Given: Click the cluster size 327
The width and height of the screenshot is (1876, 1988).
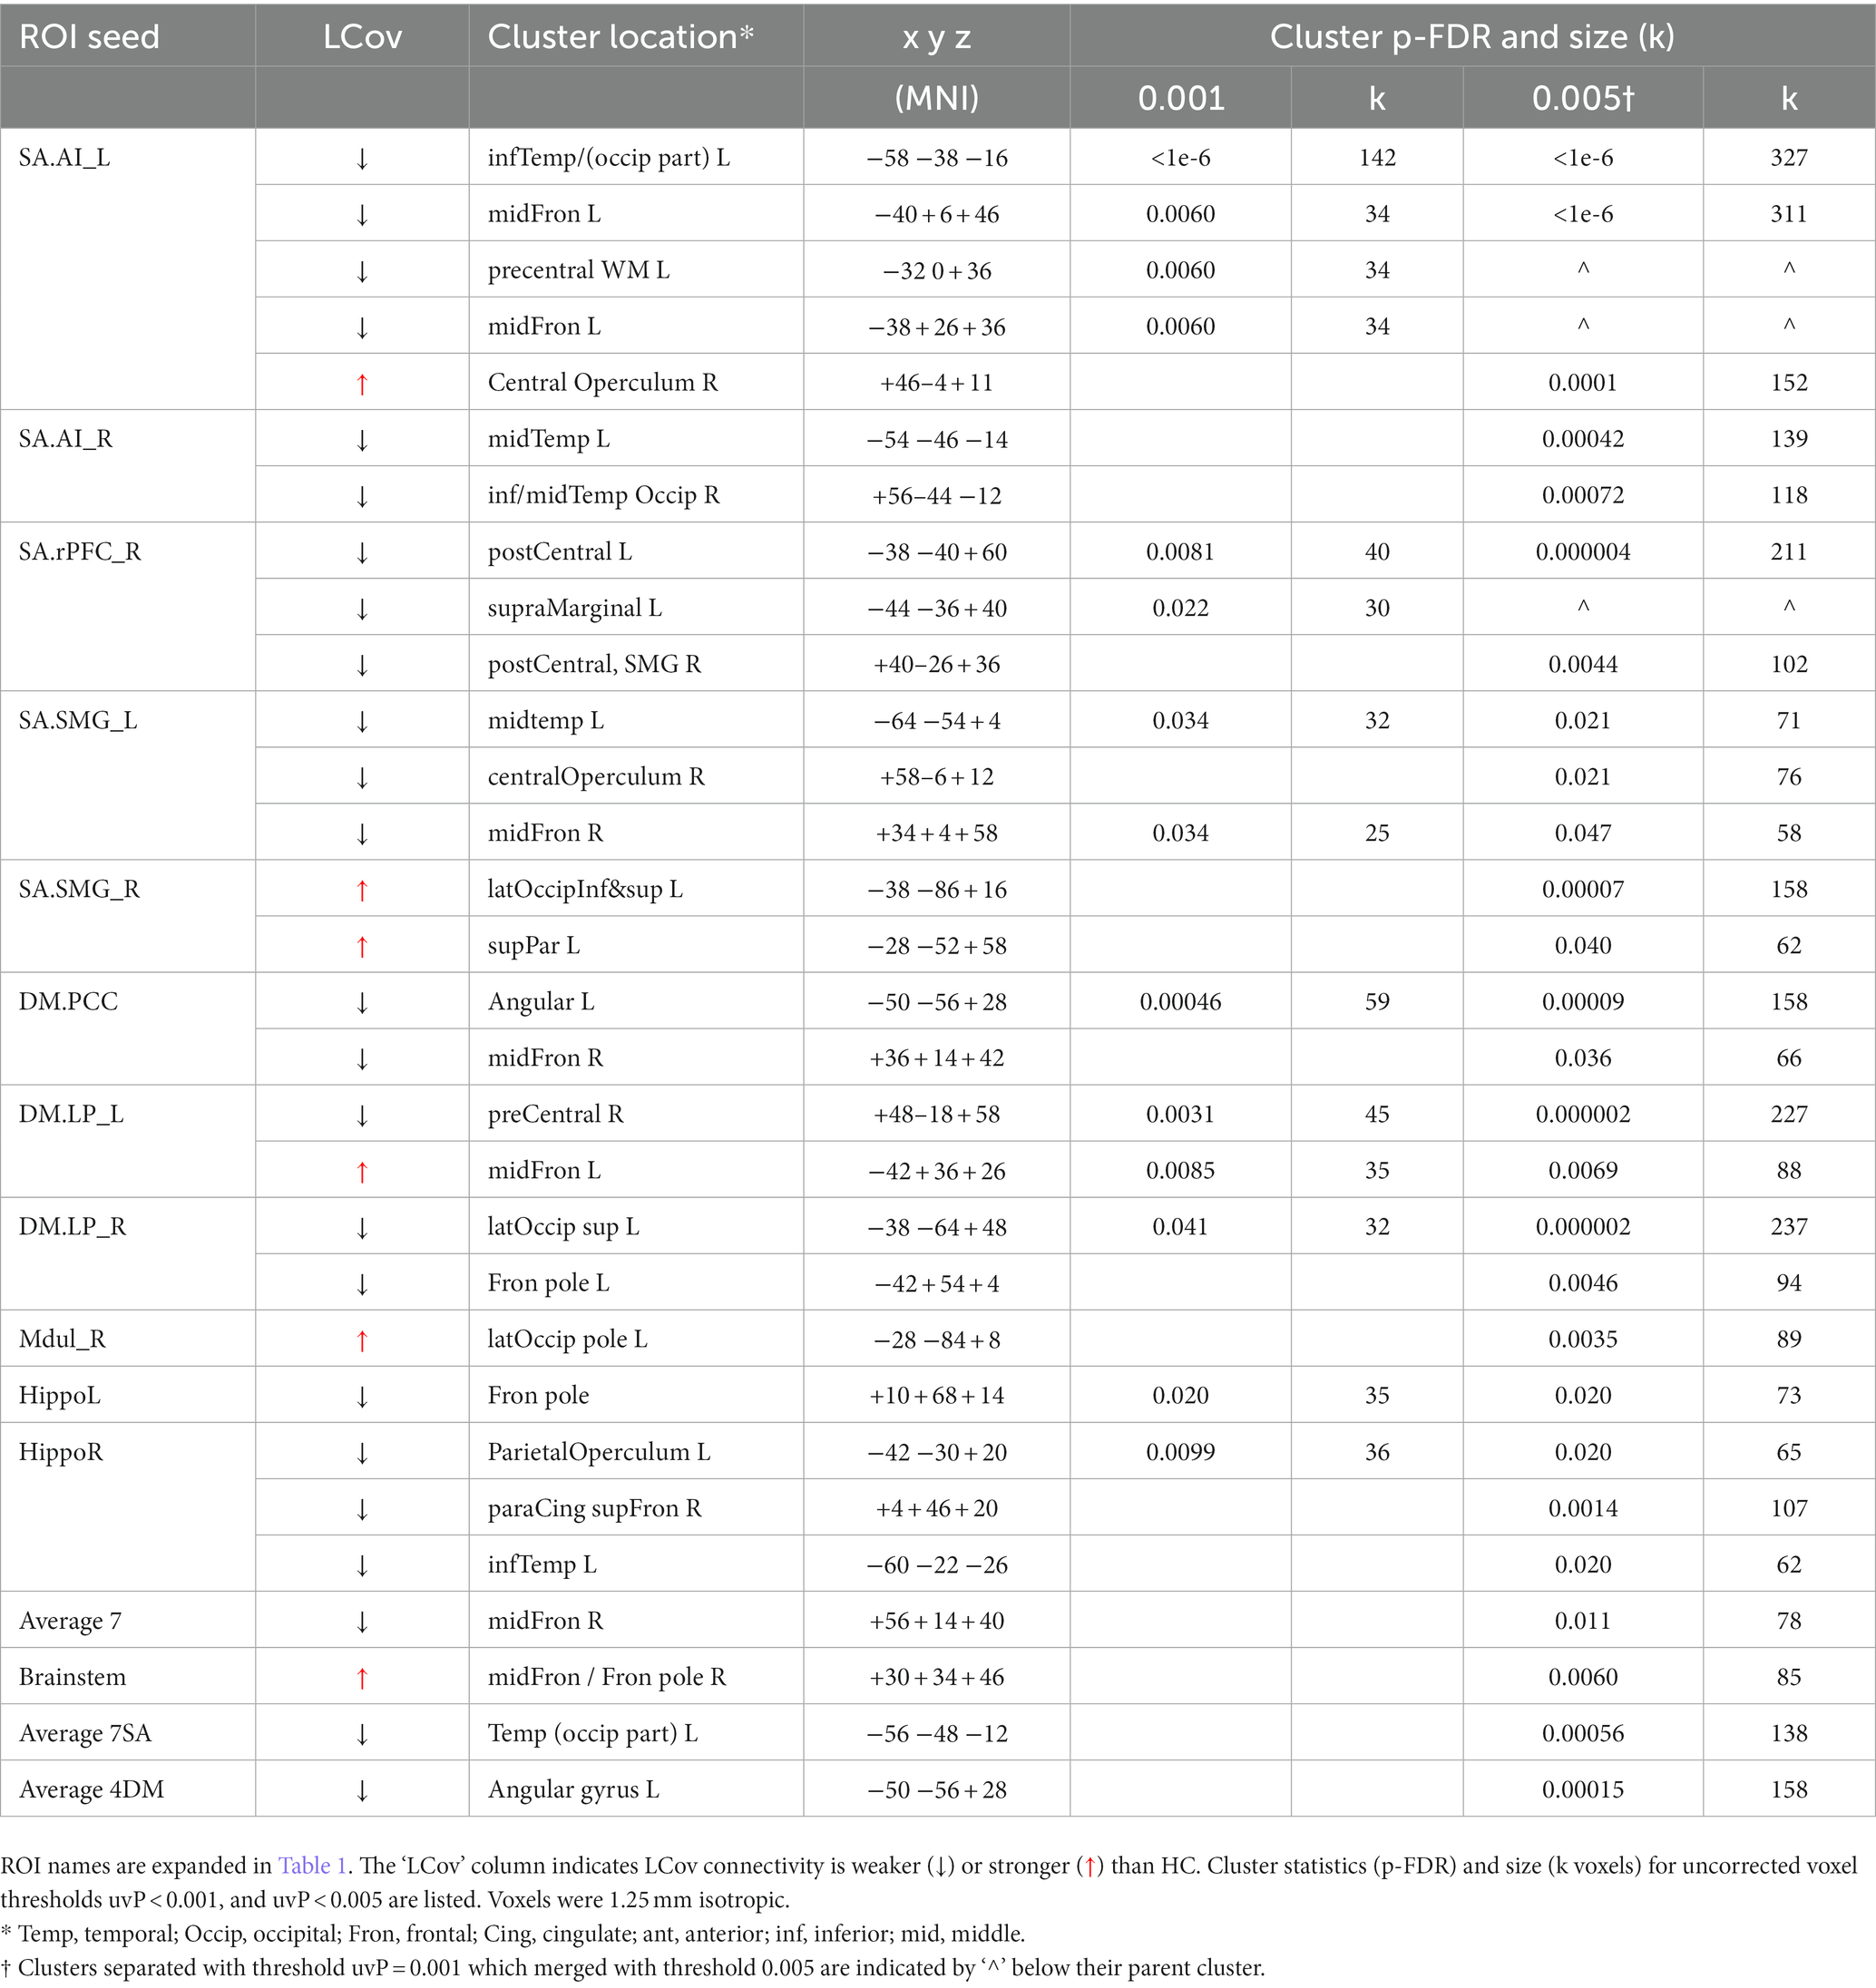Looking at the screenshot, I should pos(1789,158).
